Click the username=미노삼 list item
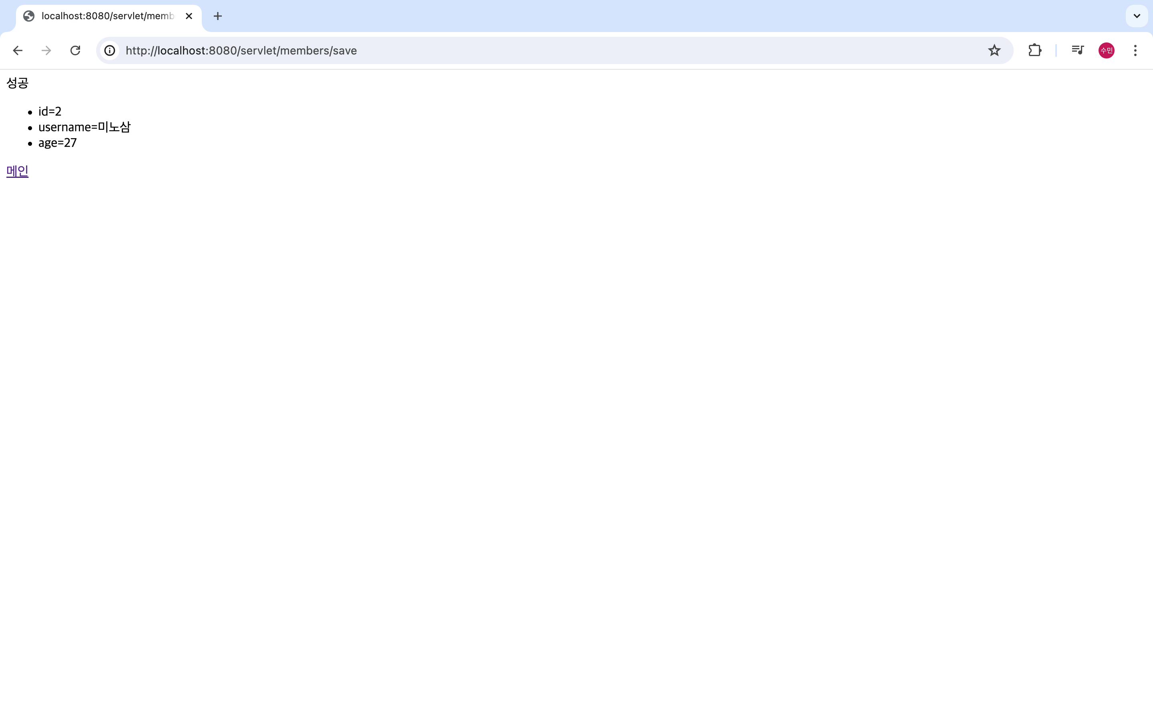Image resolution: width=1153 pixels, height=721 pixels. tap(84, 127)
